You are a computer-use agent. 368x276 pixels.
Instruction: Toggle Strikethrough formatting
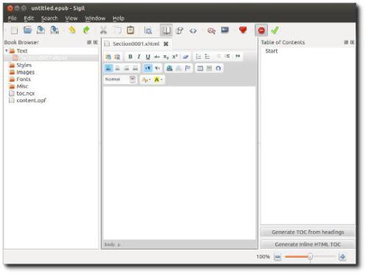(157, 57)
